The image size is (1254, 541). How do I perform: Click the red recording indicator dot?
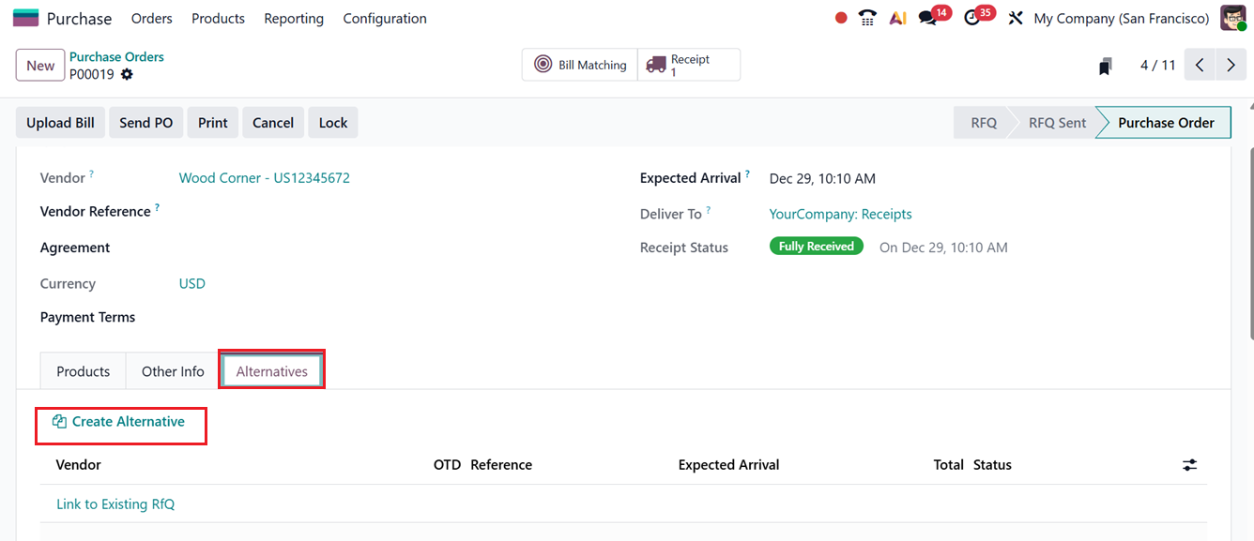click(841, 18)
